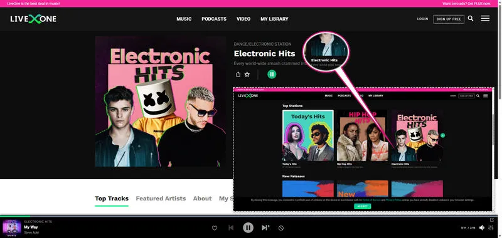
Task: Click the 'Electronic Hits' station heading
Action: (264, 53)
